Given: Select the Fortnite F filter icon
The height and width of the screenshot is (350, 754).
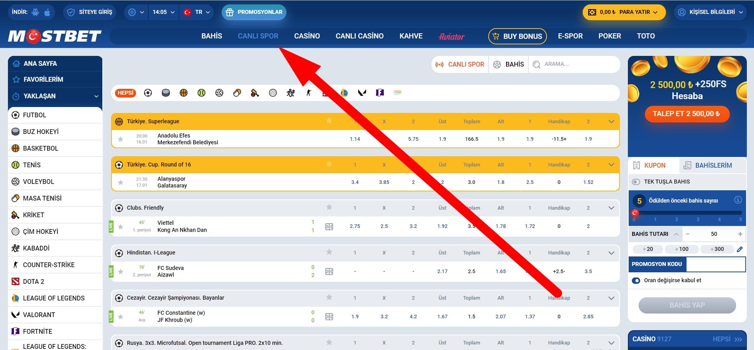Looking at the screenshot, I should (380, 93).
